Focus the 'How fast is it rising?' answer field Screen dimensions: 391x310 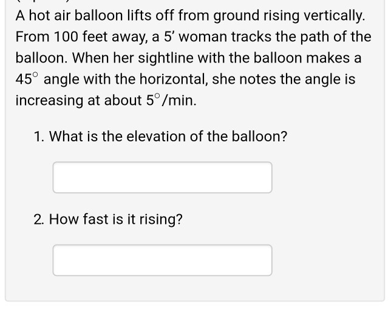[x=162, y=260]
